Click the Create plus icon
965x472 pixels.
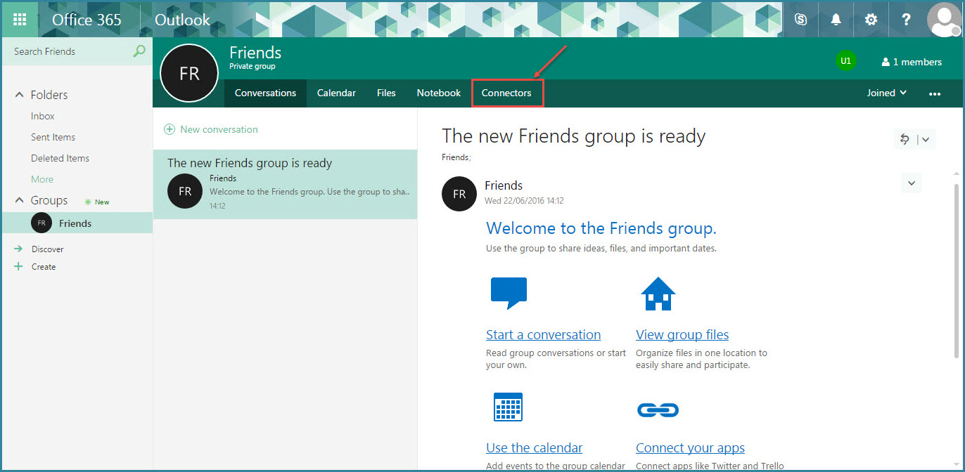(18, 266)
